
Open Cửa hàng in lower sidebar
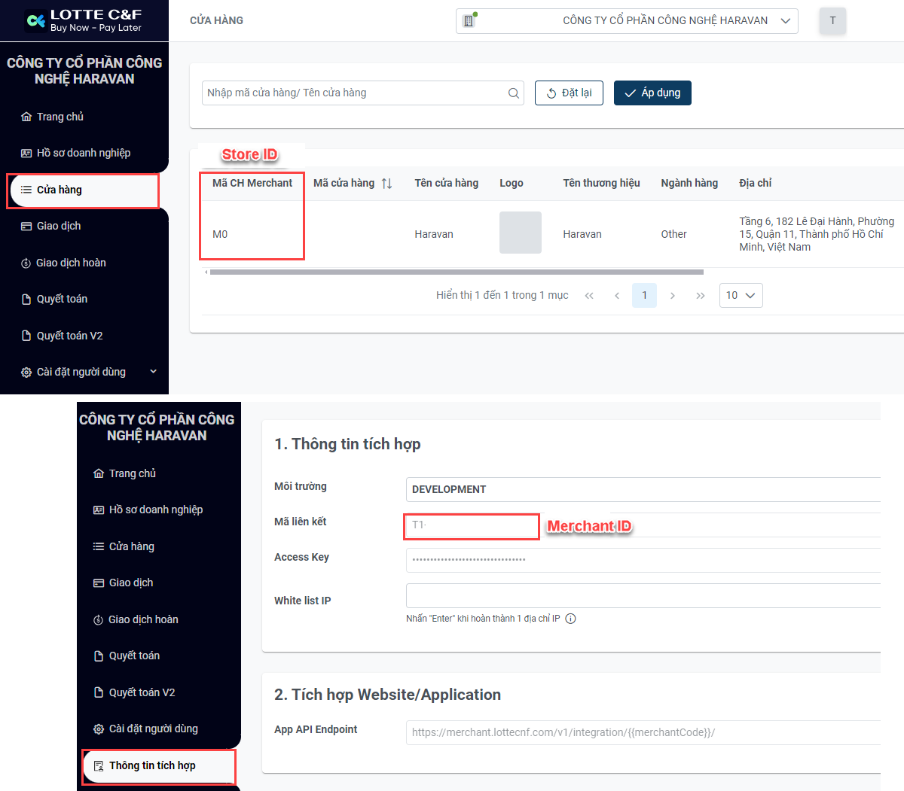tap(124, 546)
